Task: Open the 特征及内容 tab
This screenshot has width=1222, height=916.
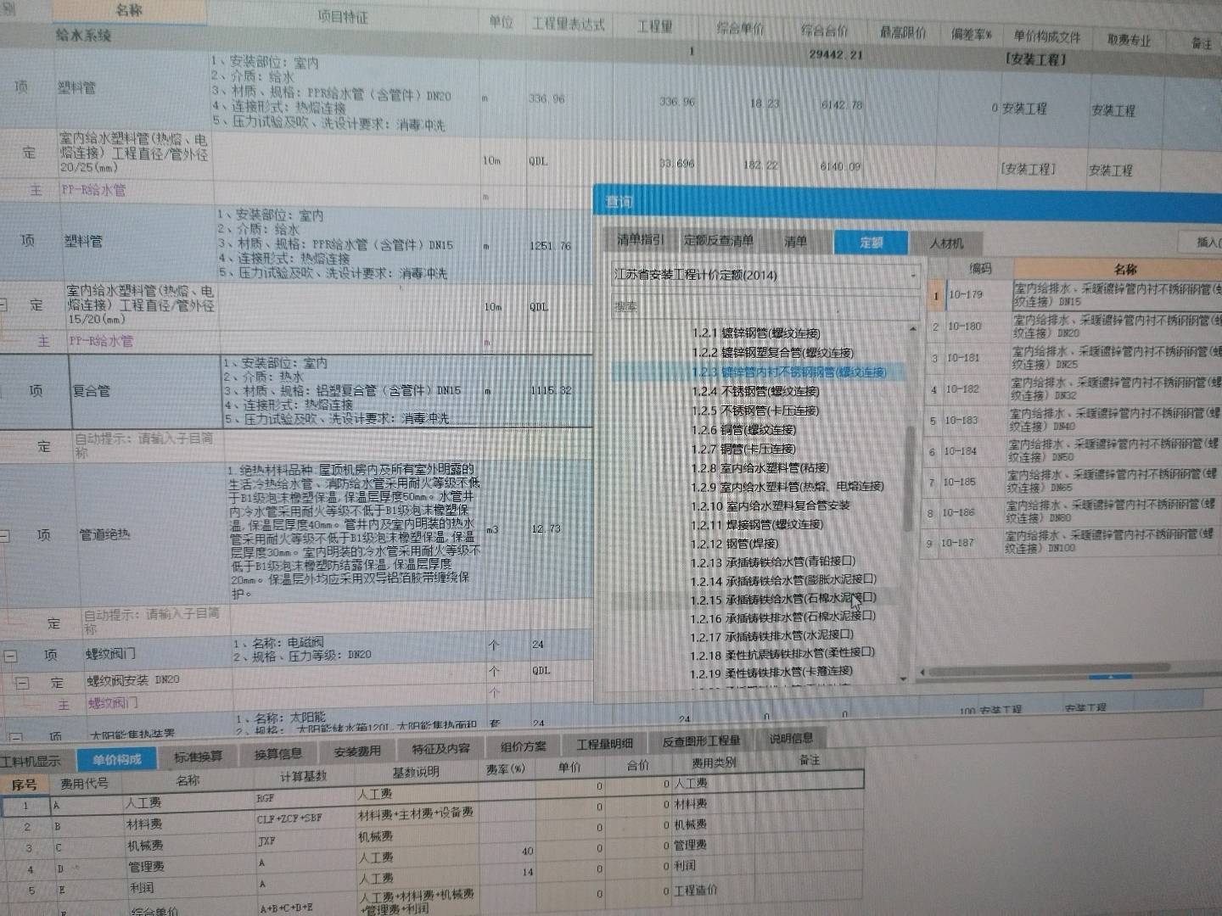Action: (x=440, y=749)
